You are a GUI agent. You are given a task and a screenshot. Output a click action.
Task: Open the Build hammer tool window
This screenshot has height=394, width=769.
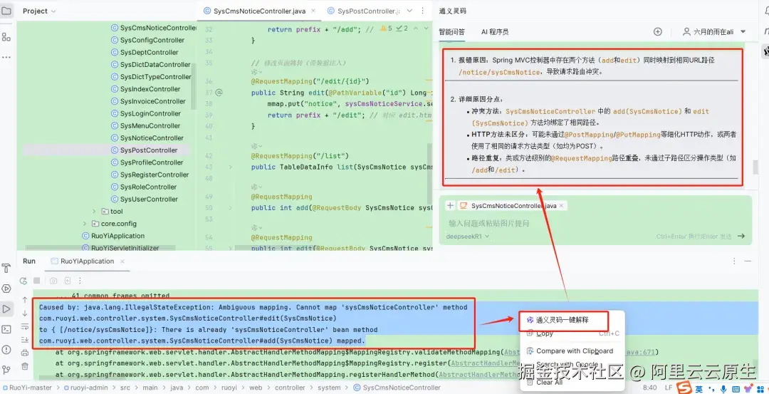tap(6, 269)
